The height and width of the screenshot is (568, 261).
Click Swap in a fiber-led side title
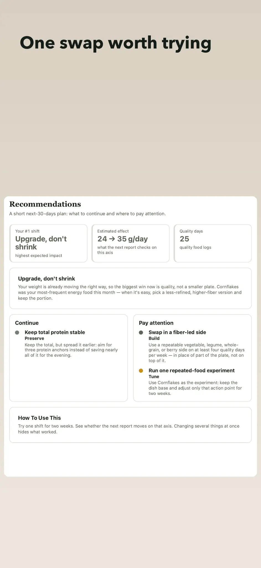pyautogui.click(x=177, y=332)
